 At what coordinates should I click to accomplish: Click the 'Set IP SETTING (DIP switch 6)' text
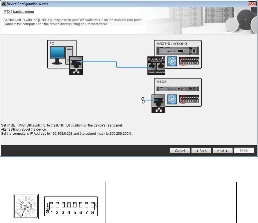click(62, 125)
